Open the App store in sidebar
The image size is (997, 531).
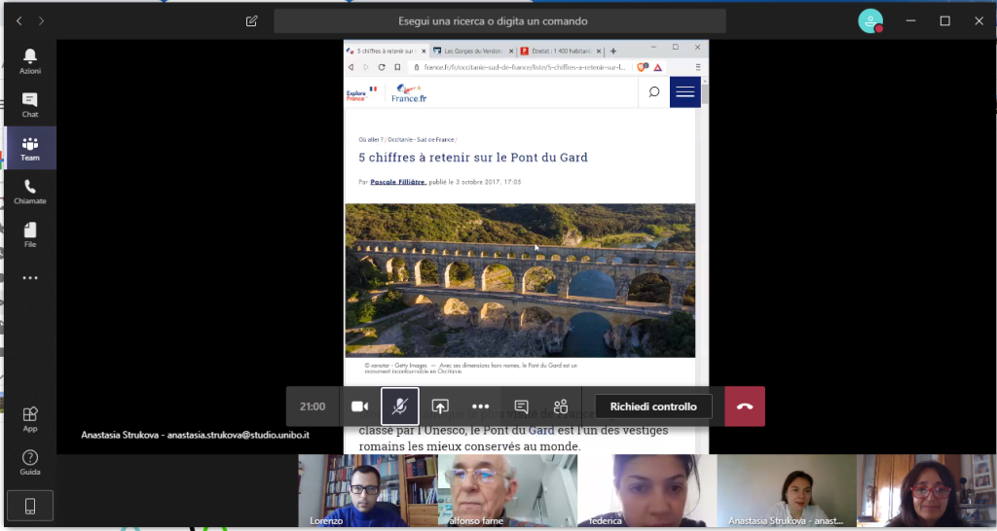tap(30, 419)
